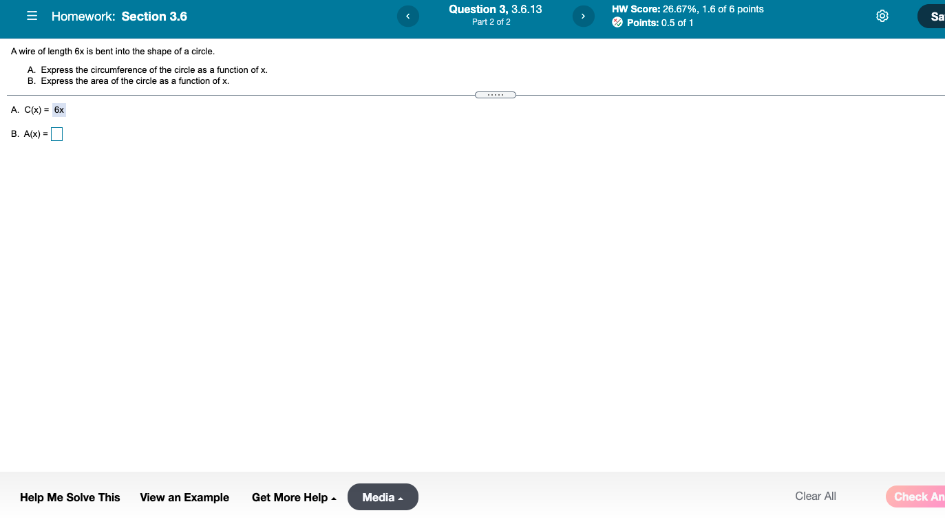This screenshot has height=524, width=945.
Task: Click the partial-credit points icon
Action: point(617,23)
